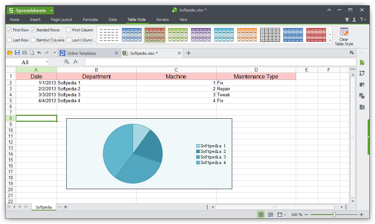This screenshot has height=224, width=375.
Task: Print the document with the printer icon
Action: 24,53
